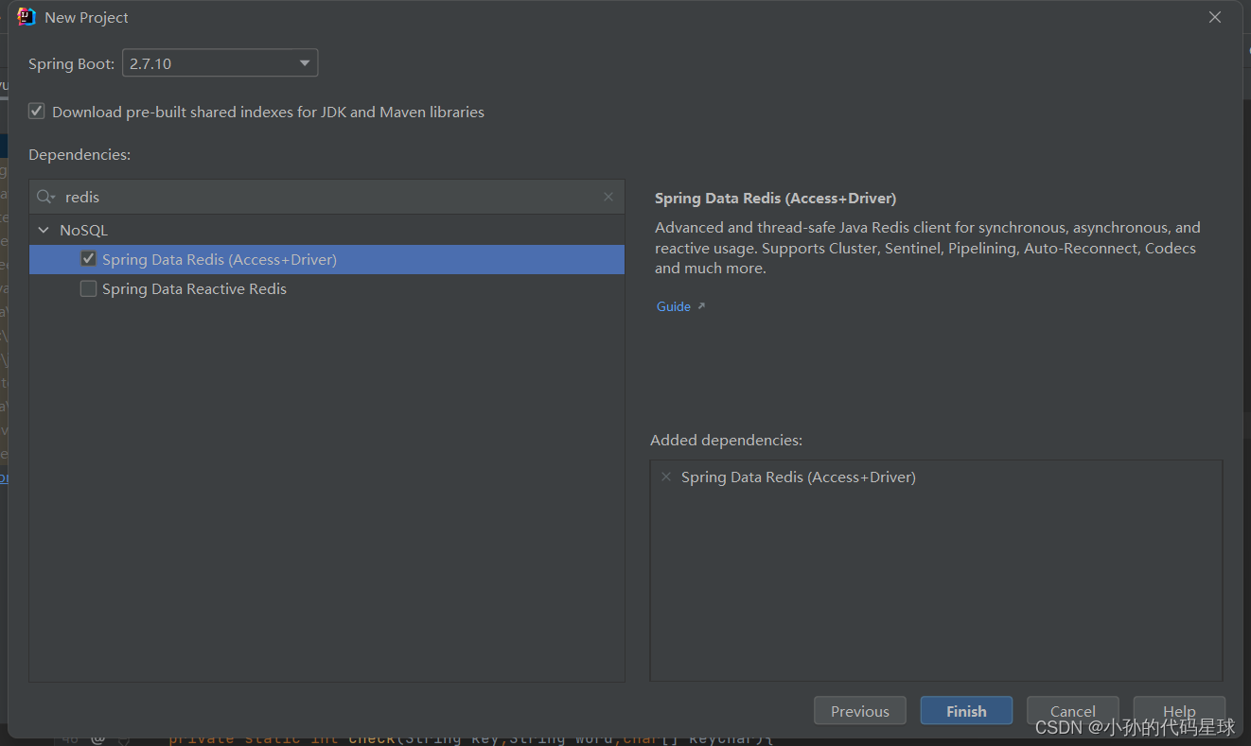Click the Previous button
The width and height of the screenshot is (1251, 746).
(859, 710)
